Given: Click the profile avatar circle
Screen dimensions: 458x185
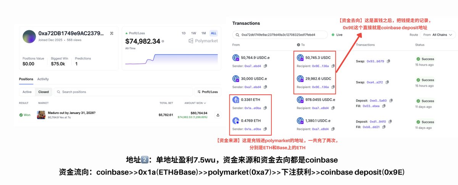Looking at the screenshot, I should point(29,37).
